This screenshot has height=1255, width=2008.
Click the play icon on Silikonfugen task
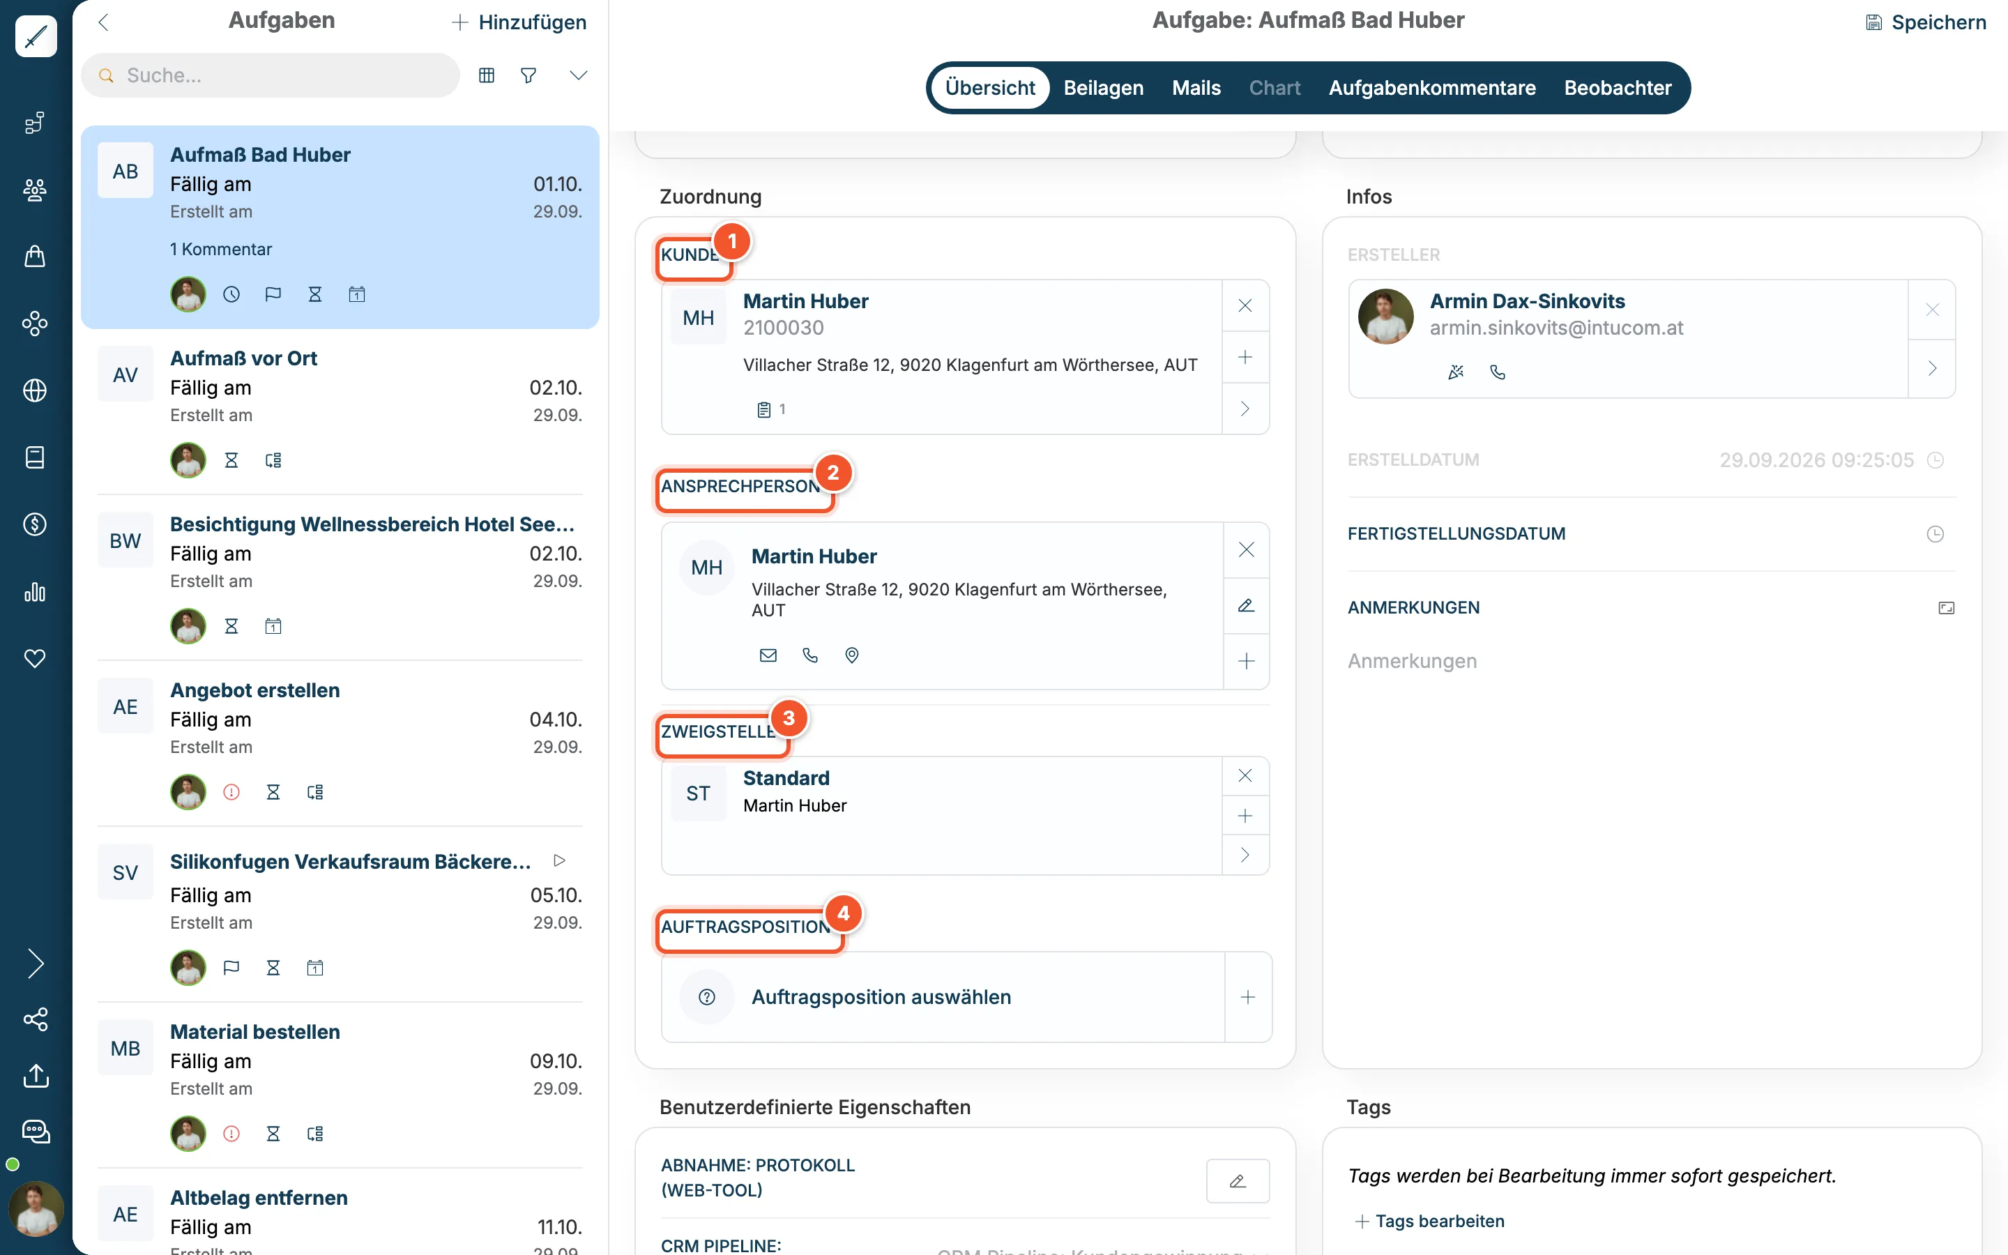coord(559,861)
